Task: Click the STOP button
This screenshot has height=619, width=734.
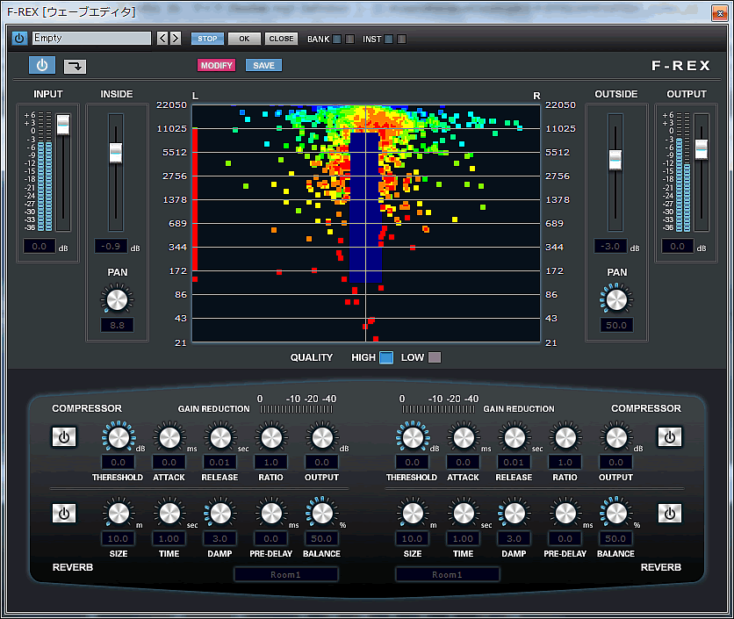Action: tap(207, 38)
